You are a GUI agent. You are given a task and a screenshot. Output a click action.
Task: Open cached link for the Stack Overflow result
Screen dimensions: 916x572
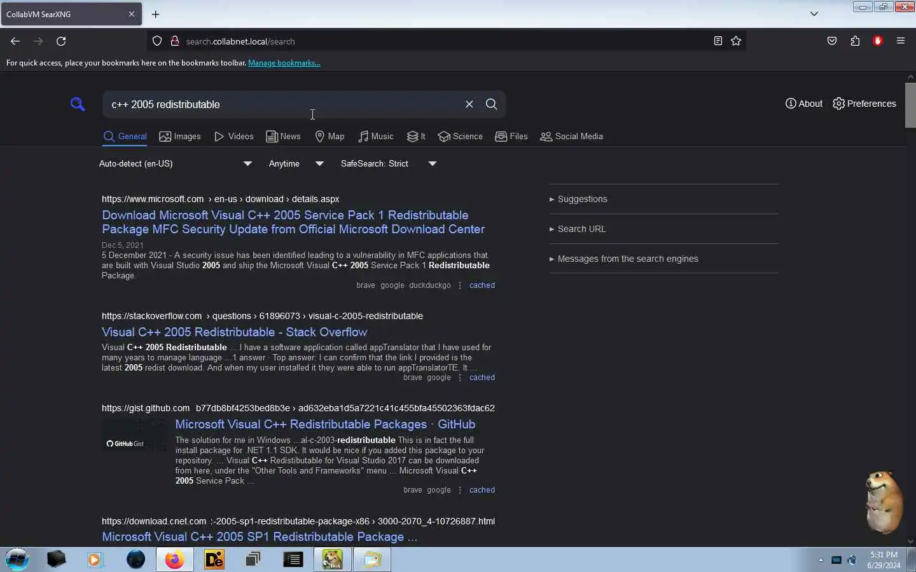click(482, 378)
